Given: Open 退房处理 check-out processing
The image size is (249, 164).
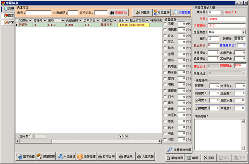Looking at the screenshot, I should click(x=86, y=157).
